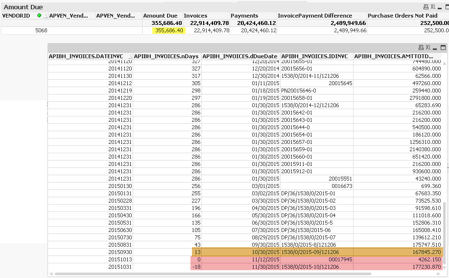
Task: Click amount 2791800.000
Action: tap(425, 98)
